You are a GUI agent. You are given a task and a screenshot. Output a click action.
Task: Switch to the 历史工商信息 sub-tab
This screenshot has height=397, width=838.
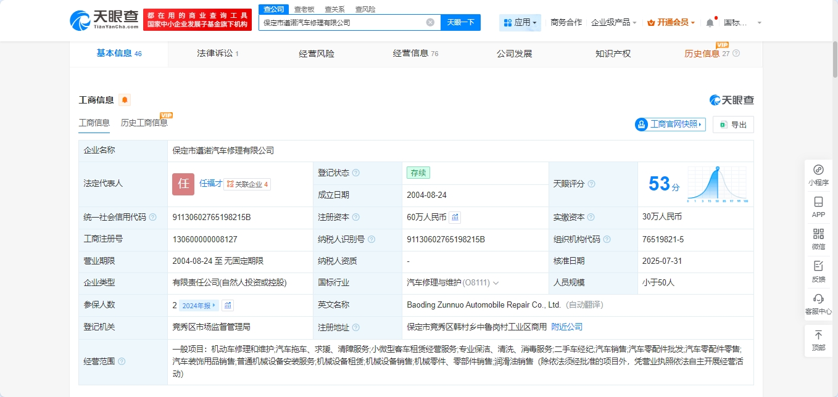click(x=144, y=123)
